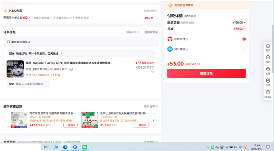Image resolution: width=274 pixels, height=151 pixels.
Task: Click the 7天价保 text
Action: click(x=55, y=75)
